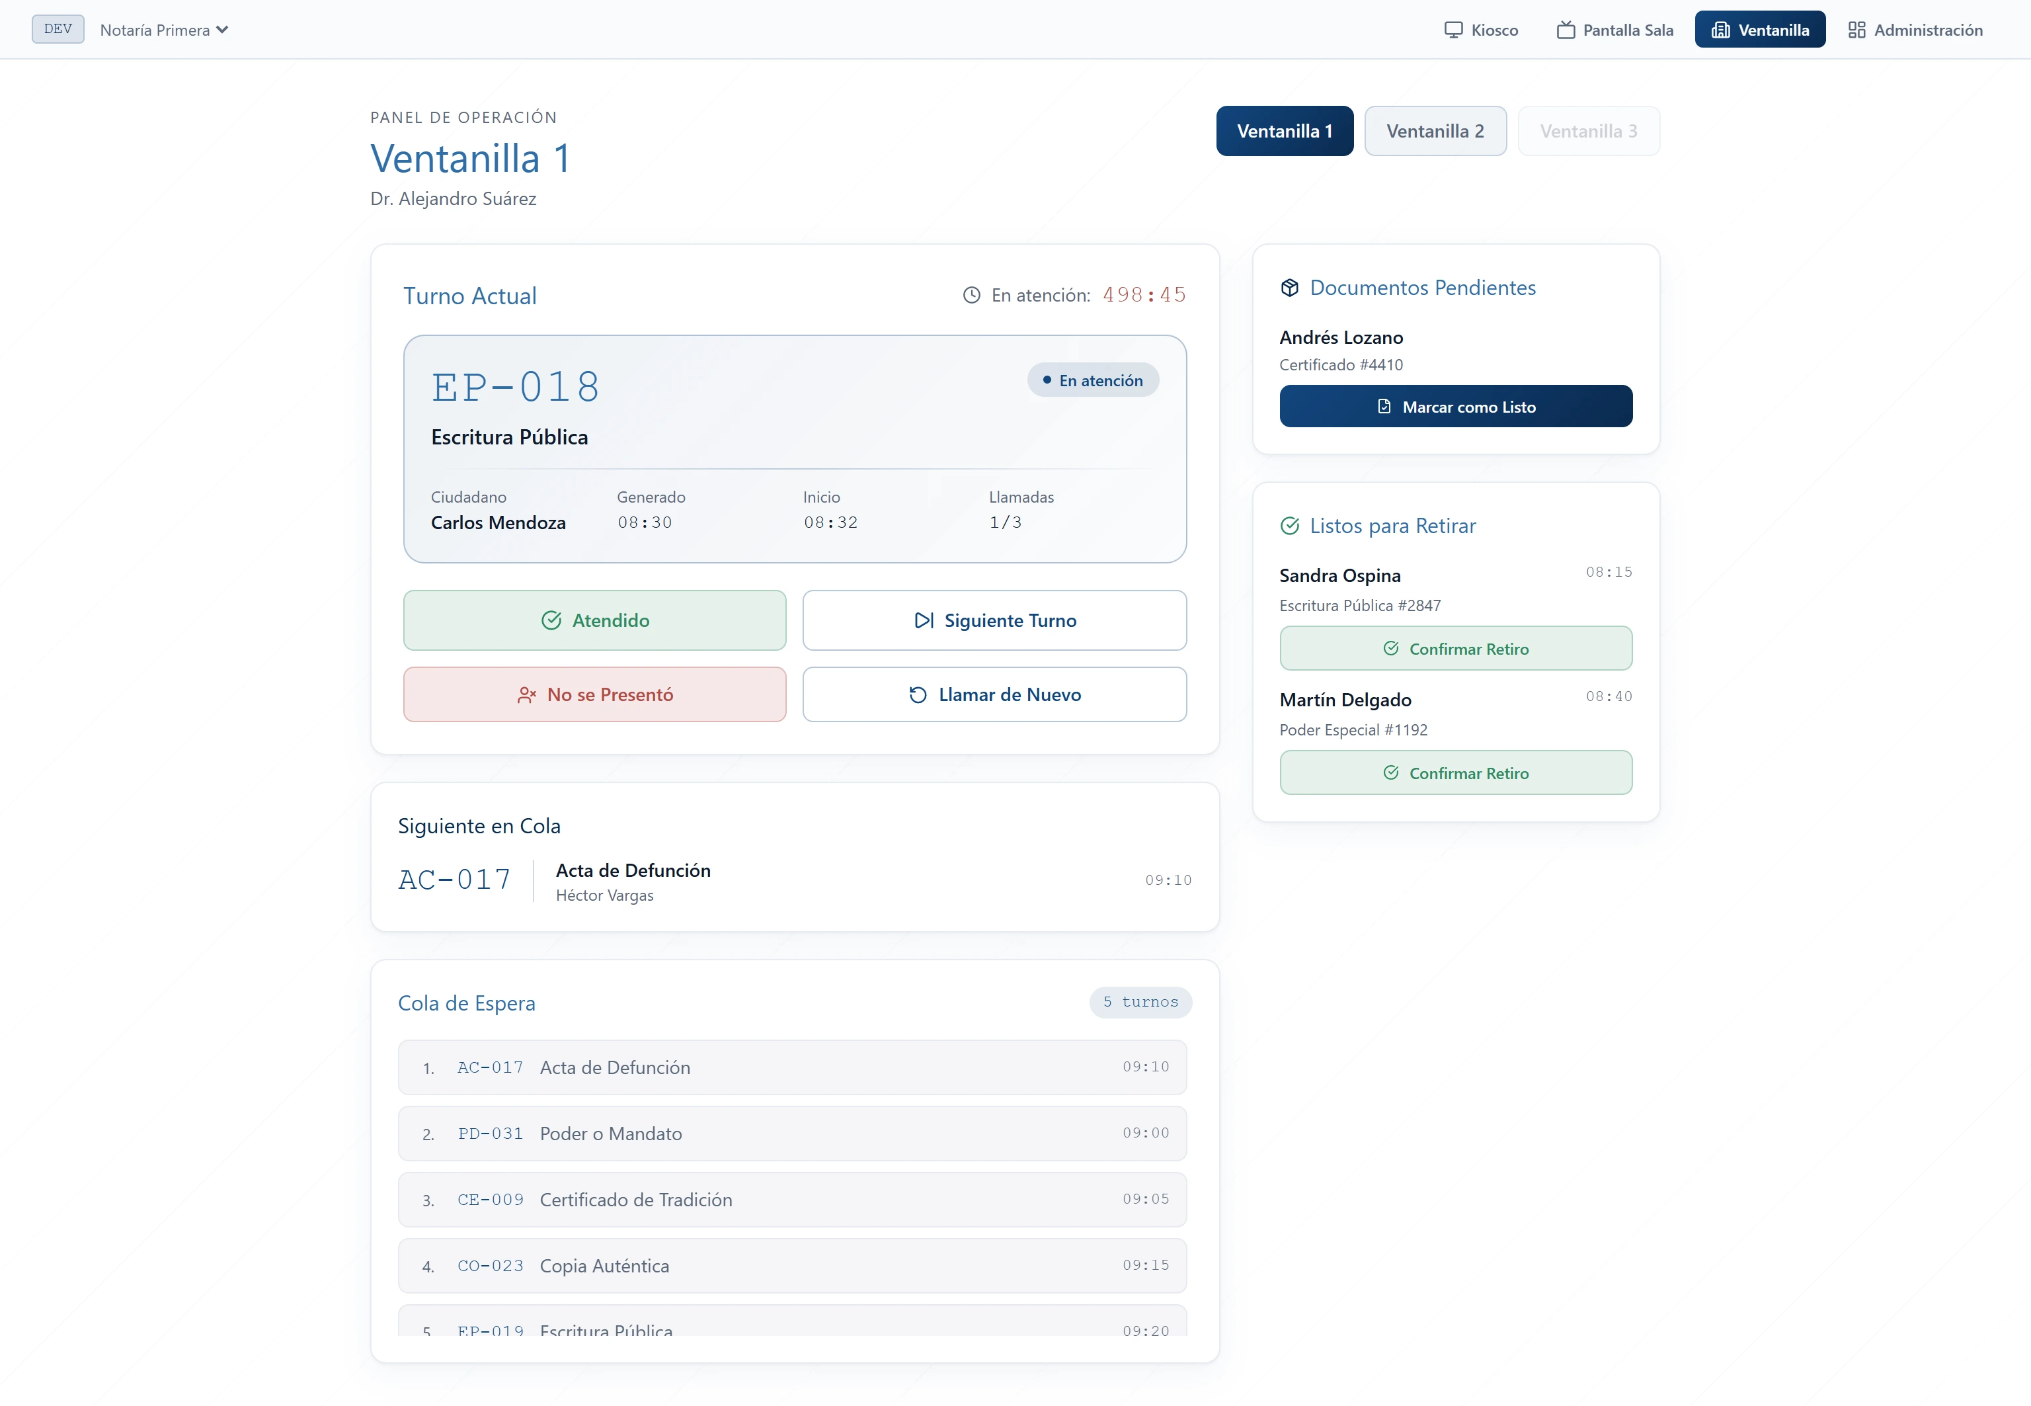Mark citizen as No se Presentó
This screenshot has width=2031, height=1406.
pyautogui.click(x=594, y=694)
